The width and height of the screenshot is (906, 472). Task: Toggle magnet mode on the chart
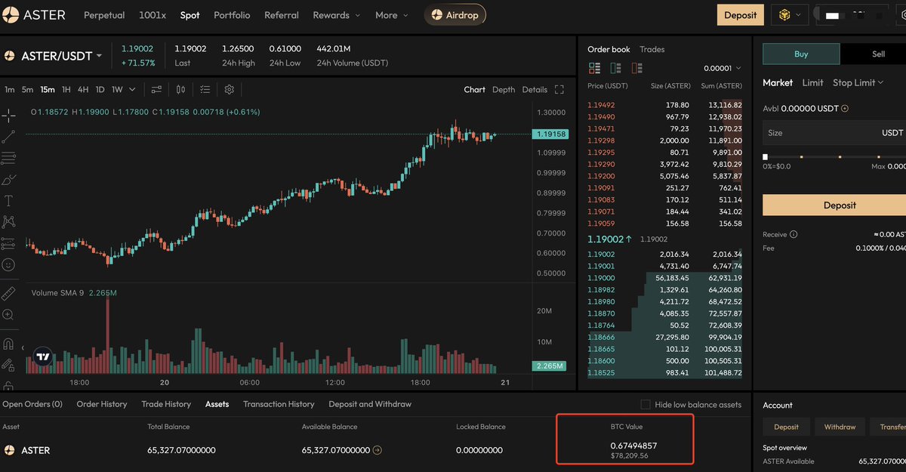pyautogui.click(x=9, y=344)
